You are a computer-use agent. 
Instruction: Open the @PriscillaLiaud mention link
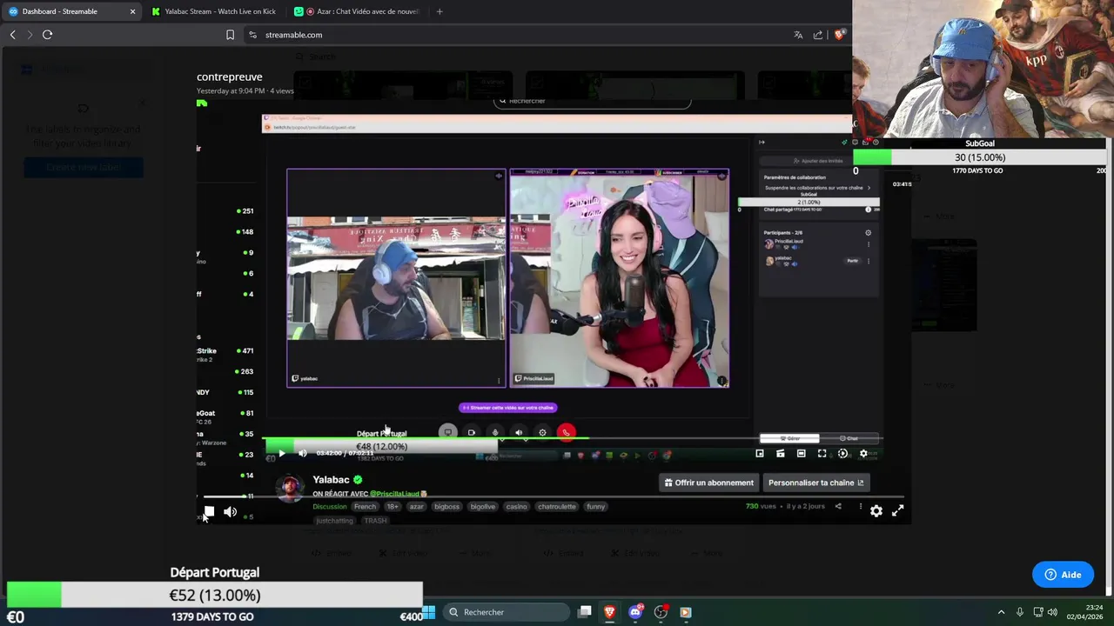[x=395, y=494]
